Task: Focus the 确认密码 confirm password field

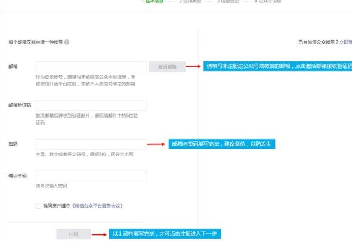Action: click(x=91, y=176)
